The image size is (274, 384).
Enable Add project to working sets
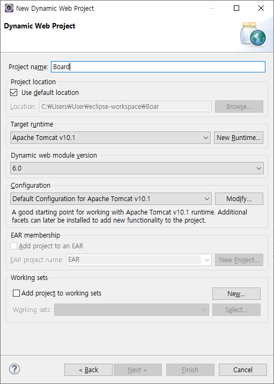(16, 293)
